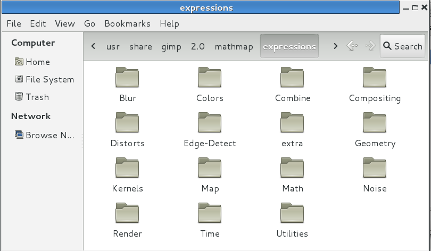Viewport: 431px width, 251px height.
Task: Select the Time folder icon
Action: pos(210,213)
